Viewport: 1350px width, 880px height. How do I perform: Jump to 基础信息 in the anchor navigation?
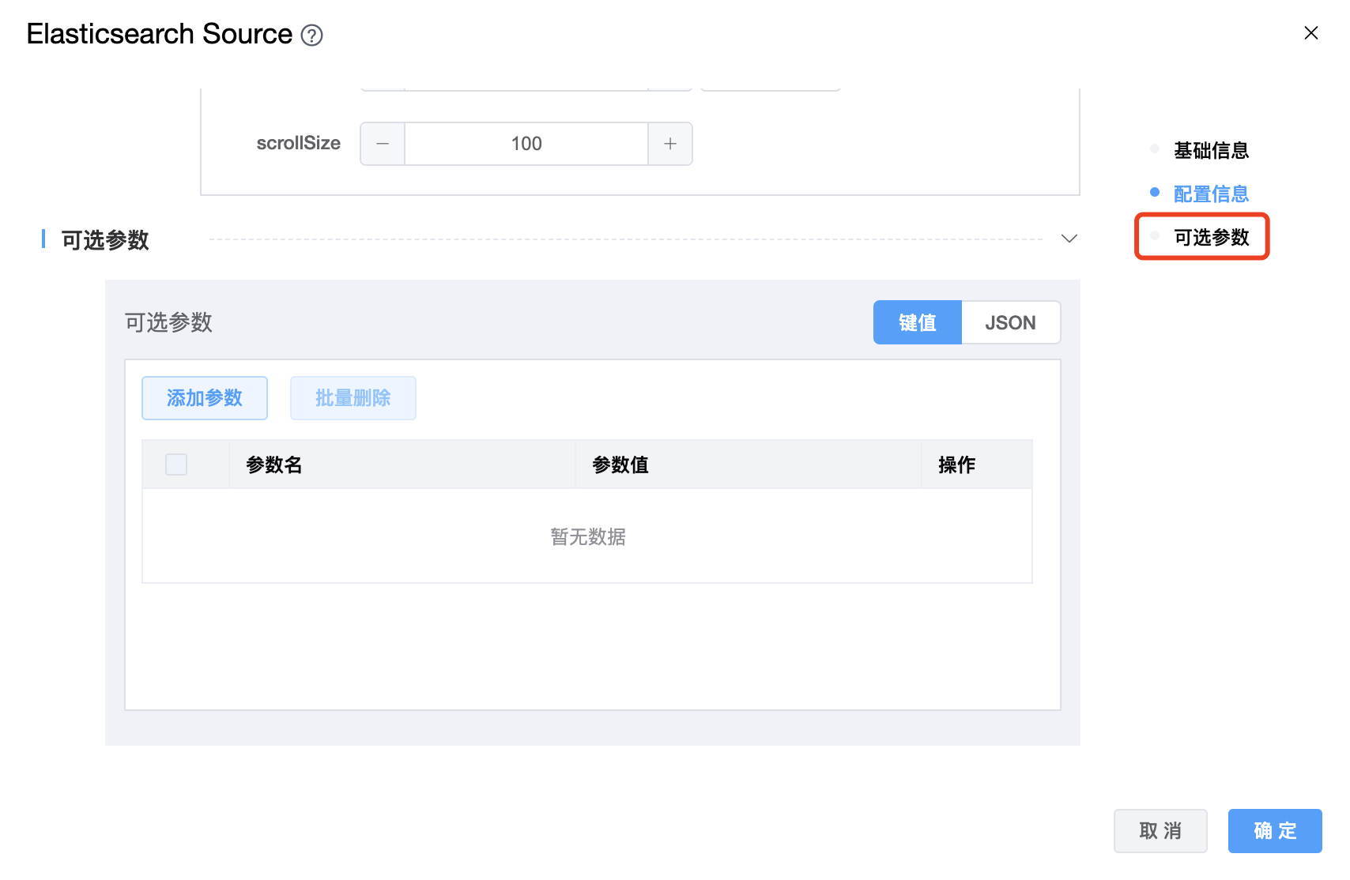point(1210,150)
